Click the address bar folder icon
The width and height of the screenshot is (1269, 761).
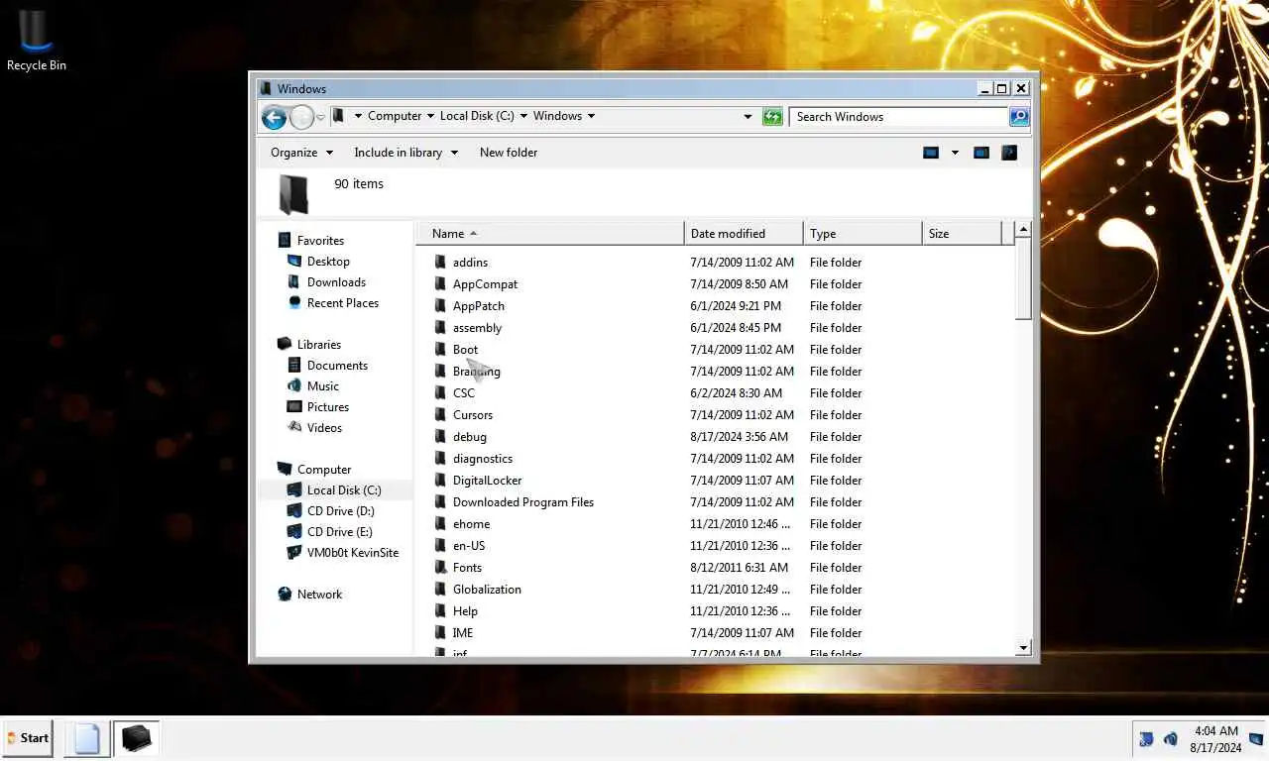pyautogui.click(x=338, y=116)
